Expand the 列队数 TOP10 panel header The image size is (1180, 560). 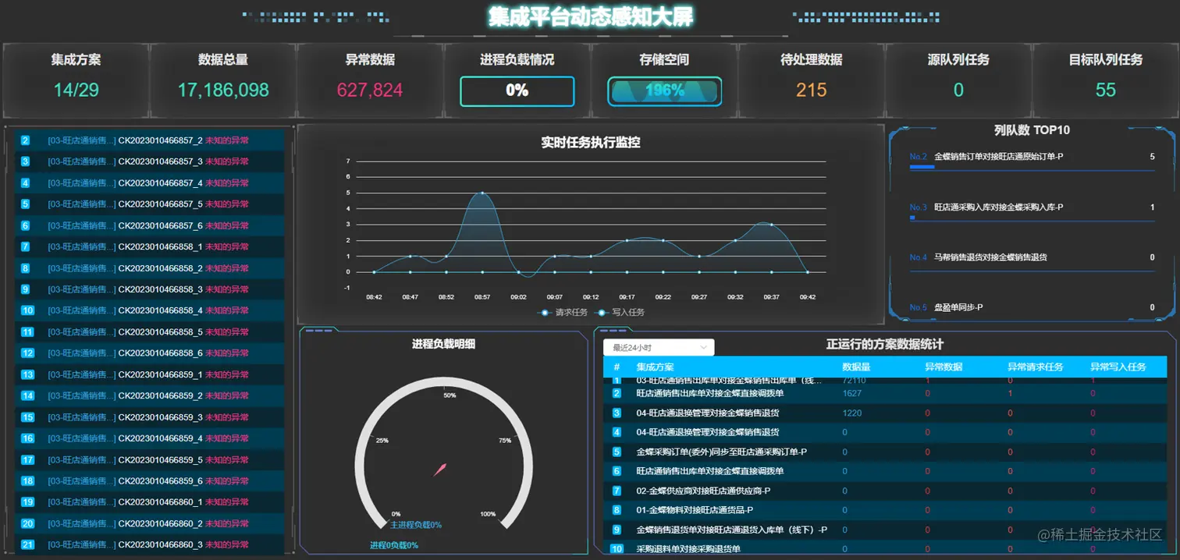tap(1032, 129)
